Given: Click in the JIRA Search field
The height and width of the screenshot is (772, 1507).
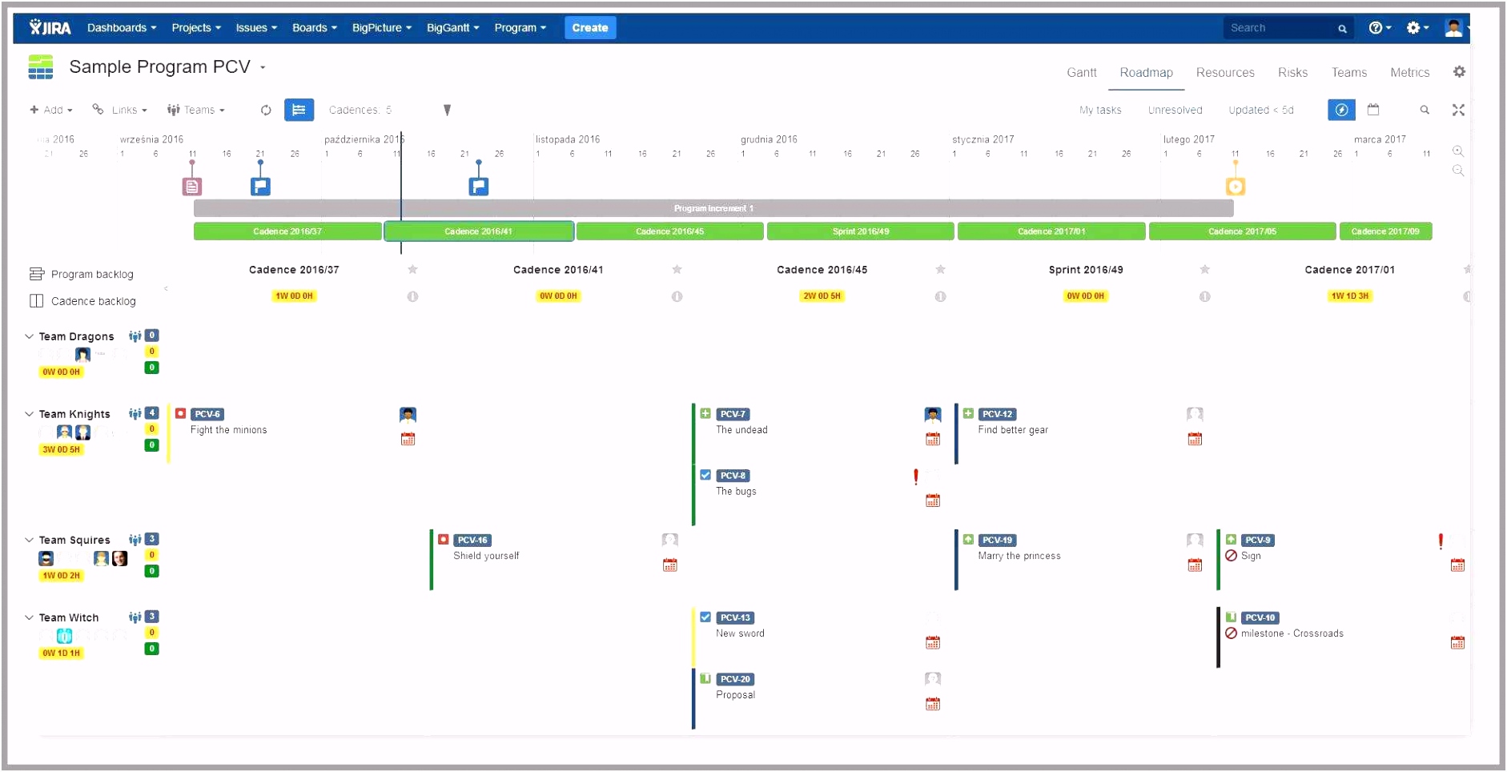Looking at the screenshot, I should point(1288,28).
